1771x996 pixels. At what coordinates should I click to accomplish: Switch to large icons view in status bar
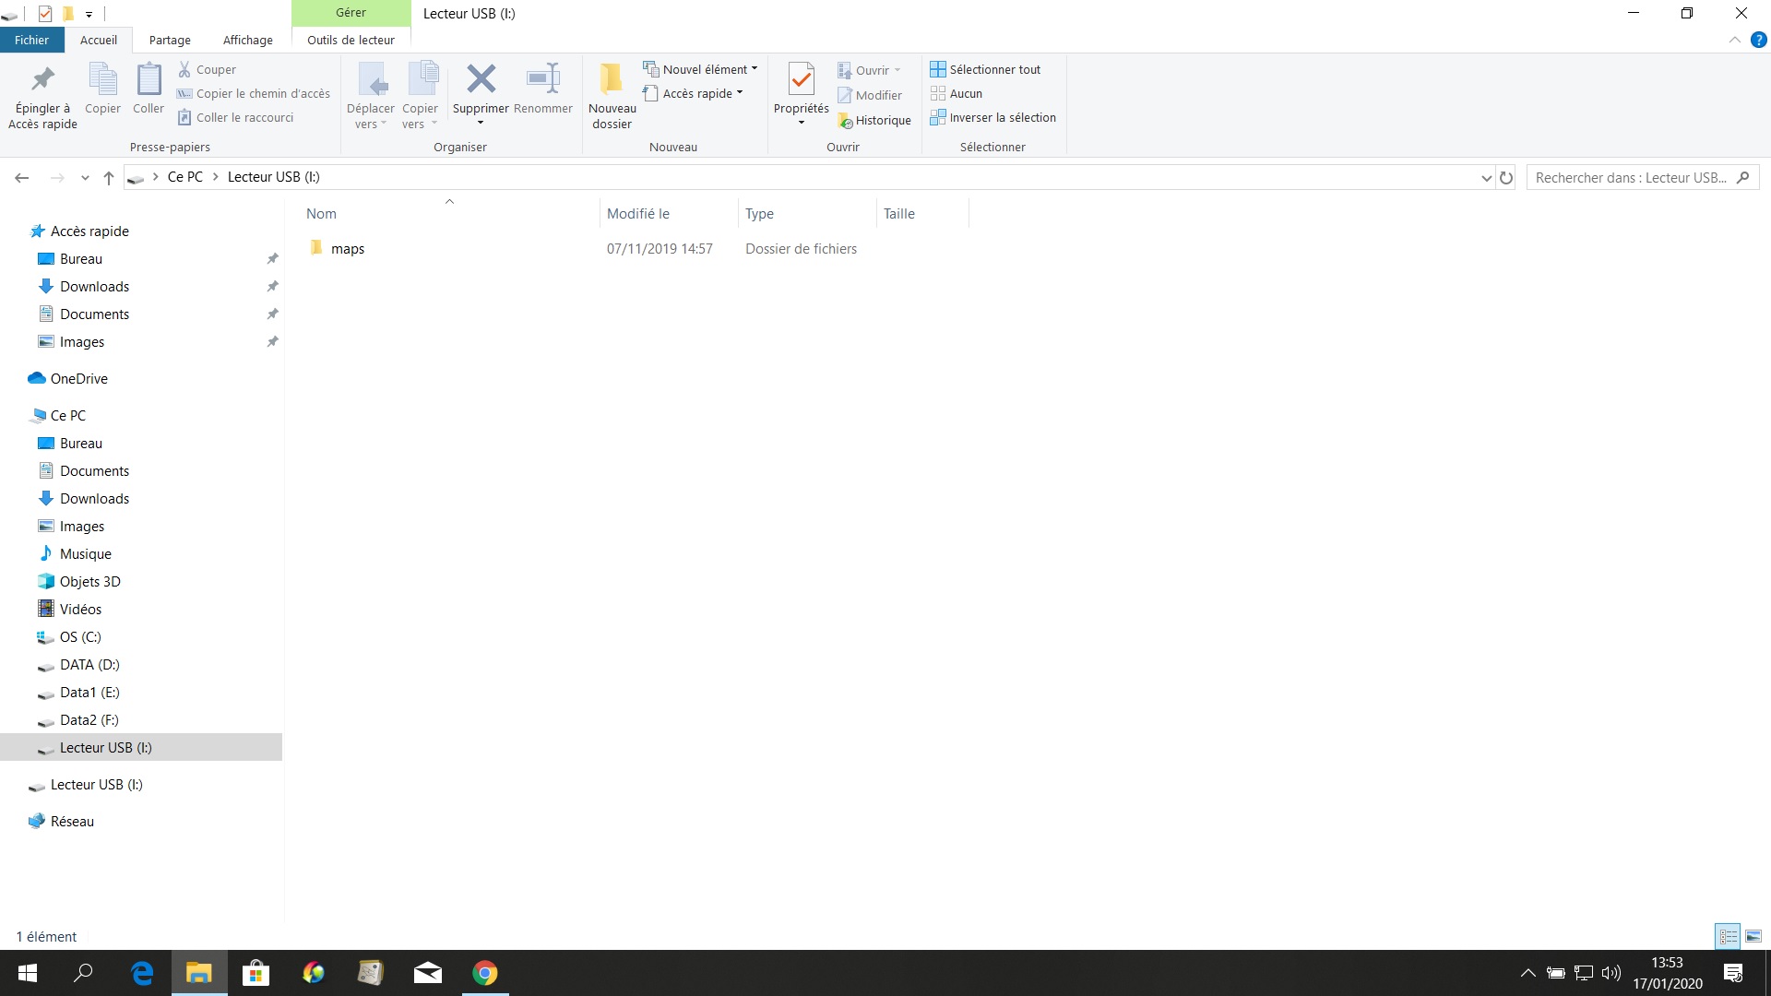1753,936
